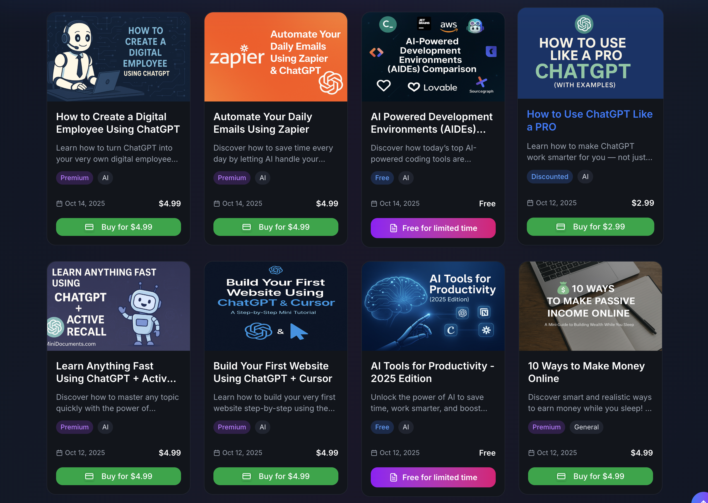Click calendar icon on Build Your First Website card
Image resolution: width=708 pixels, height=503 pixels.
coord(216,453)
